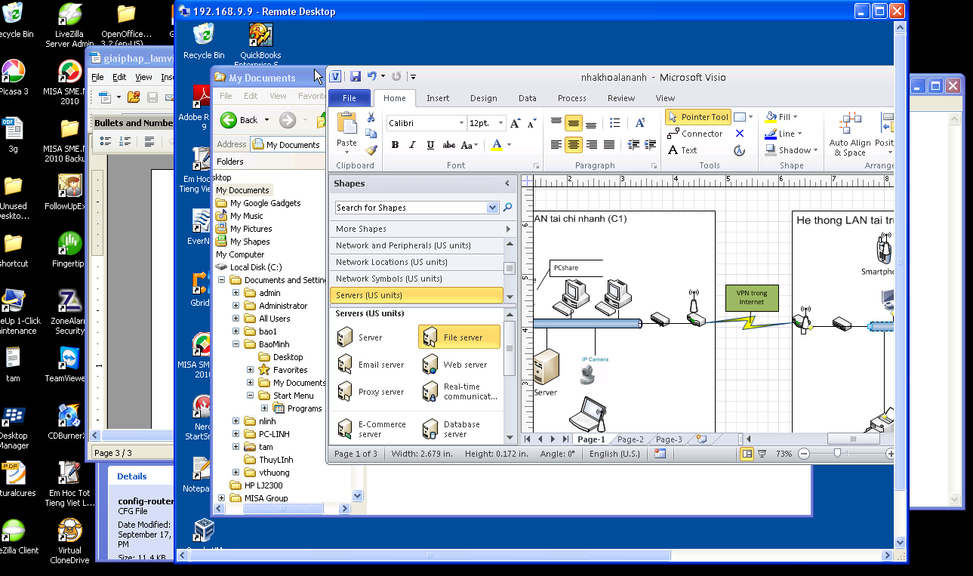
Task: Choose the Connector tool
Action: [694, 134]
